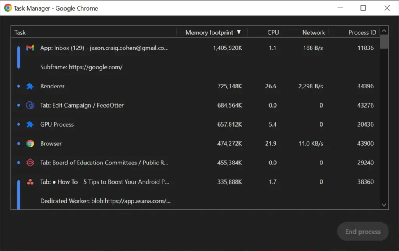Screen dimensions: 399x251
Task: Click the 335,888K memory value
Action: pos(230,182)
